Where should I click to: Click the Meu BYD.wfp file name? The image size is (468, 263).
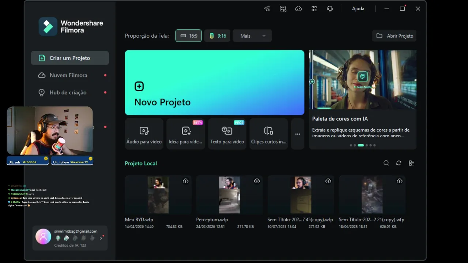(139, 220)
